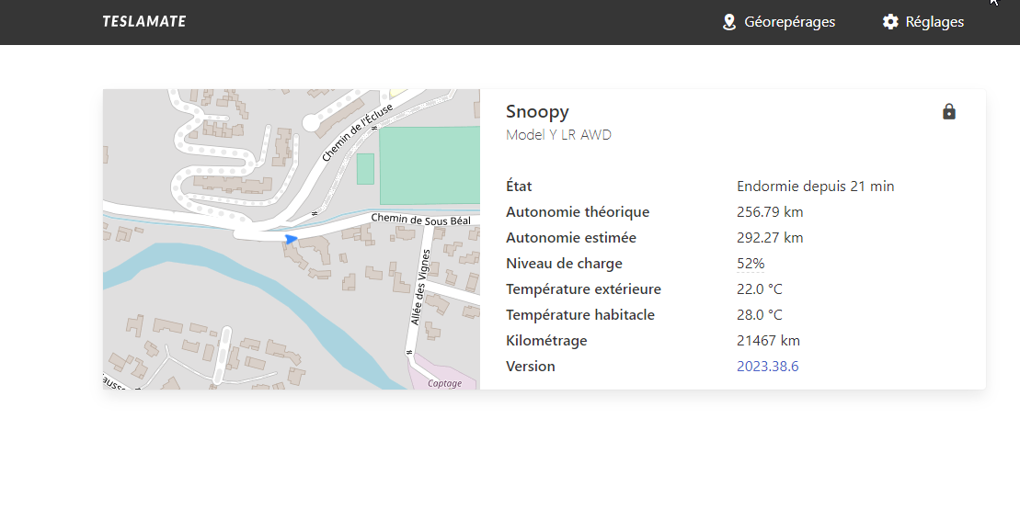Click the Kilométrage label
The width and height of the screenshot is (1020, 509).
pyautogui.click(x=546, y=341)
